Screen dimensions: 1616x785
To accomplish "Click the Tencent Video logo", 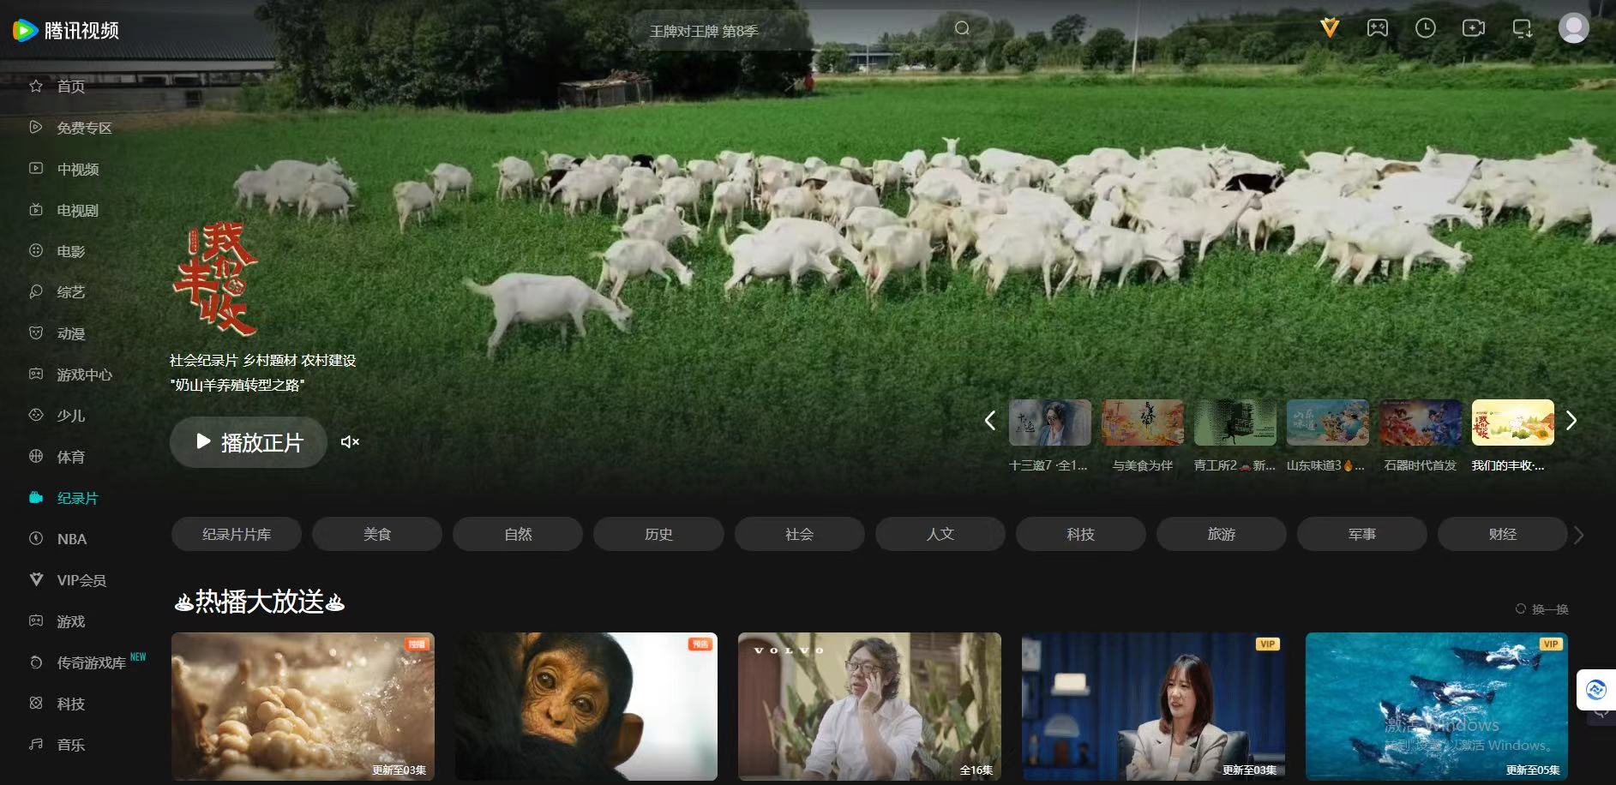I will (66, 31).
